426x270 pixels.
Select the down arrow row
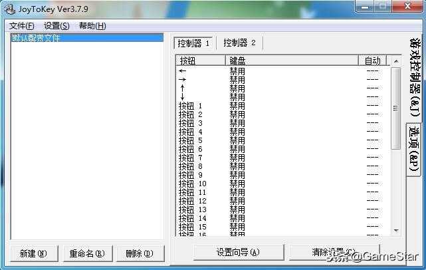[x=283, y=97]
